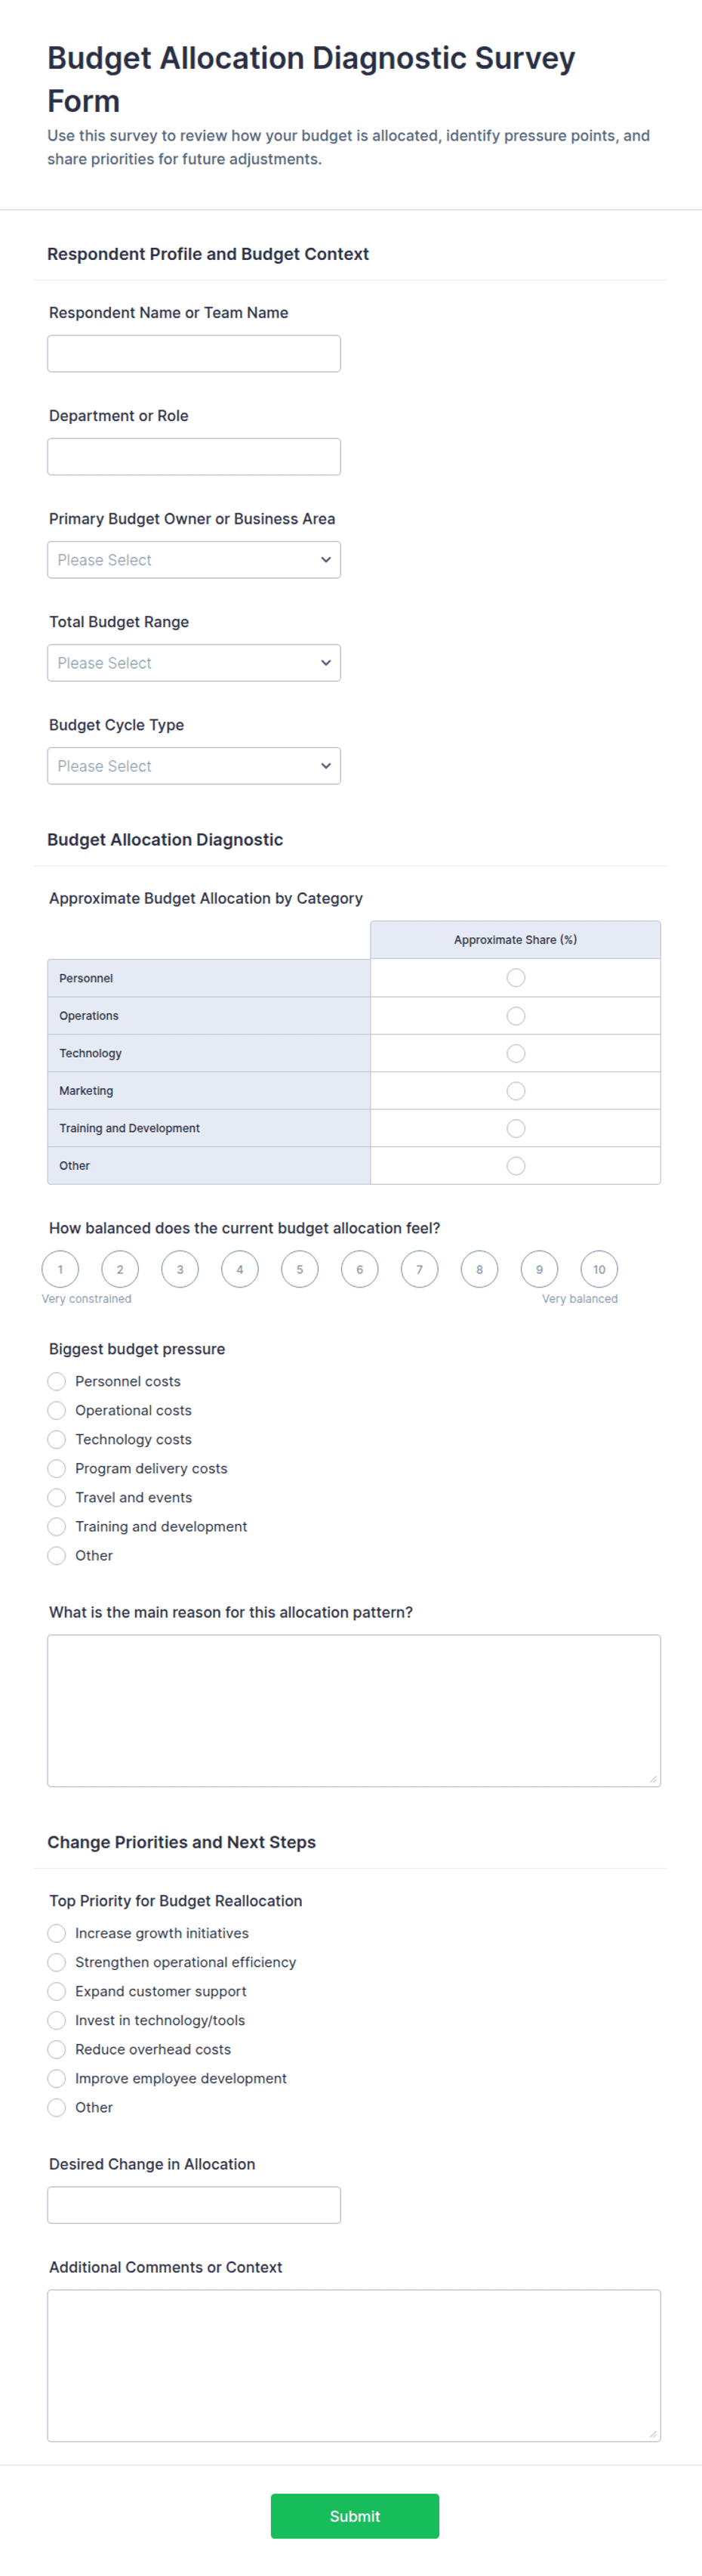702x2576 pixels.
Task: Select Increase growth initiatives priority
Action: [57, 1933]
